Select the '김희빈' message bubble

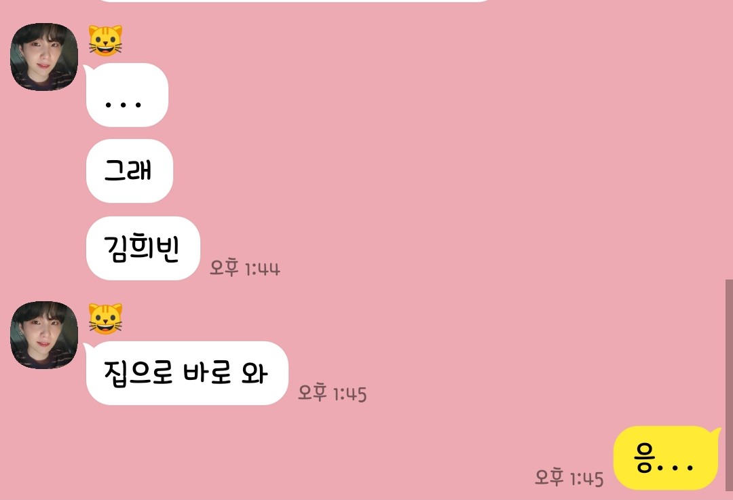pos(143,248)
